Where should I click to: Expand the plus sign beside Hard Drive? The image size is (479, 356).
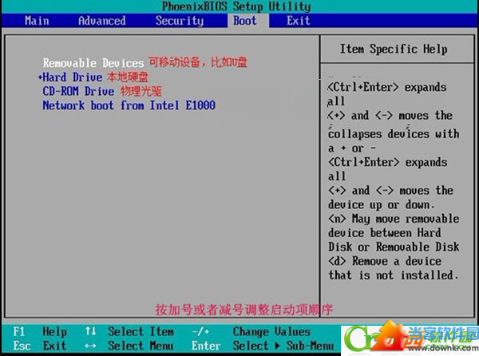click(x=40, y=77)
